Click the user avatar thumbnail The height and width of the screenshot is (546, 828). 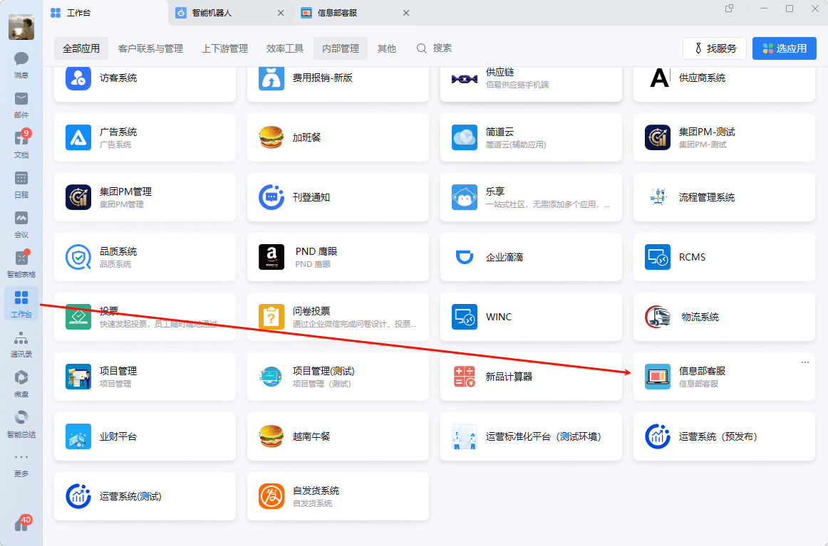tap(21, 27)
